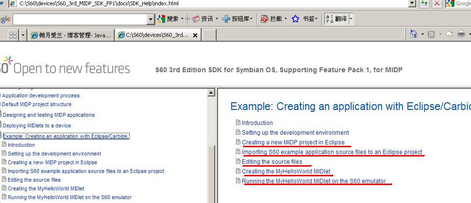
Task: Open content link Editing the source files
Action: coord(272,162)
